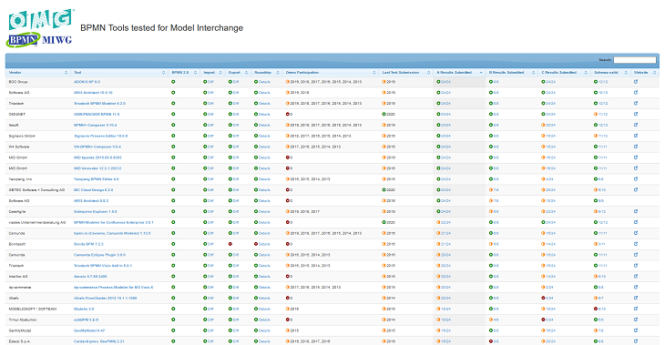The image size is (665, 345).
Task: Focus the Search input field
Action: [x=634, y=60]
